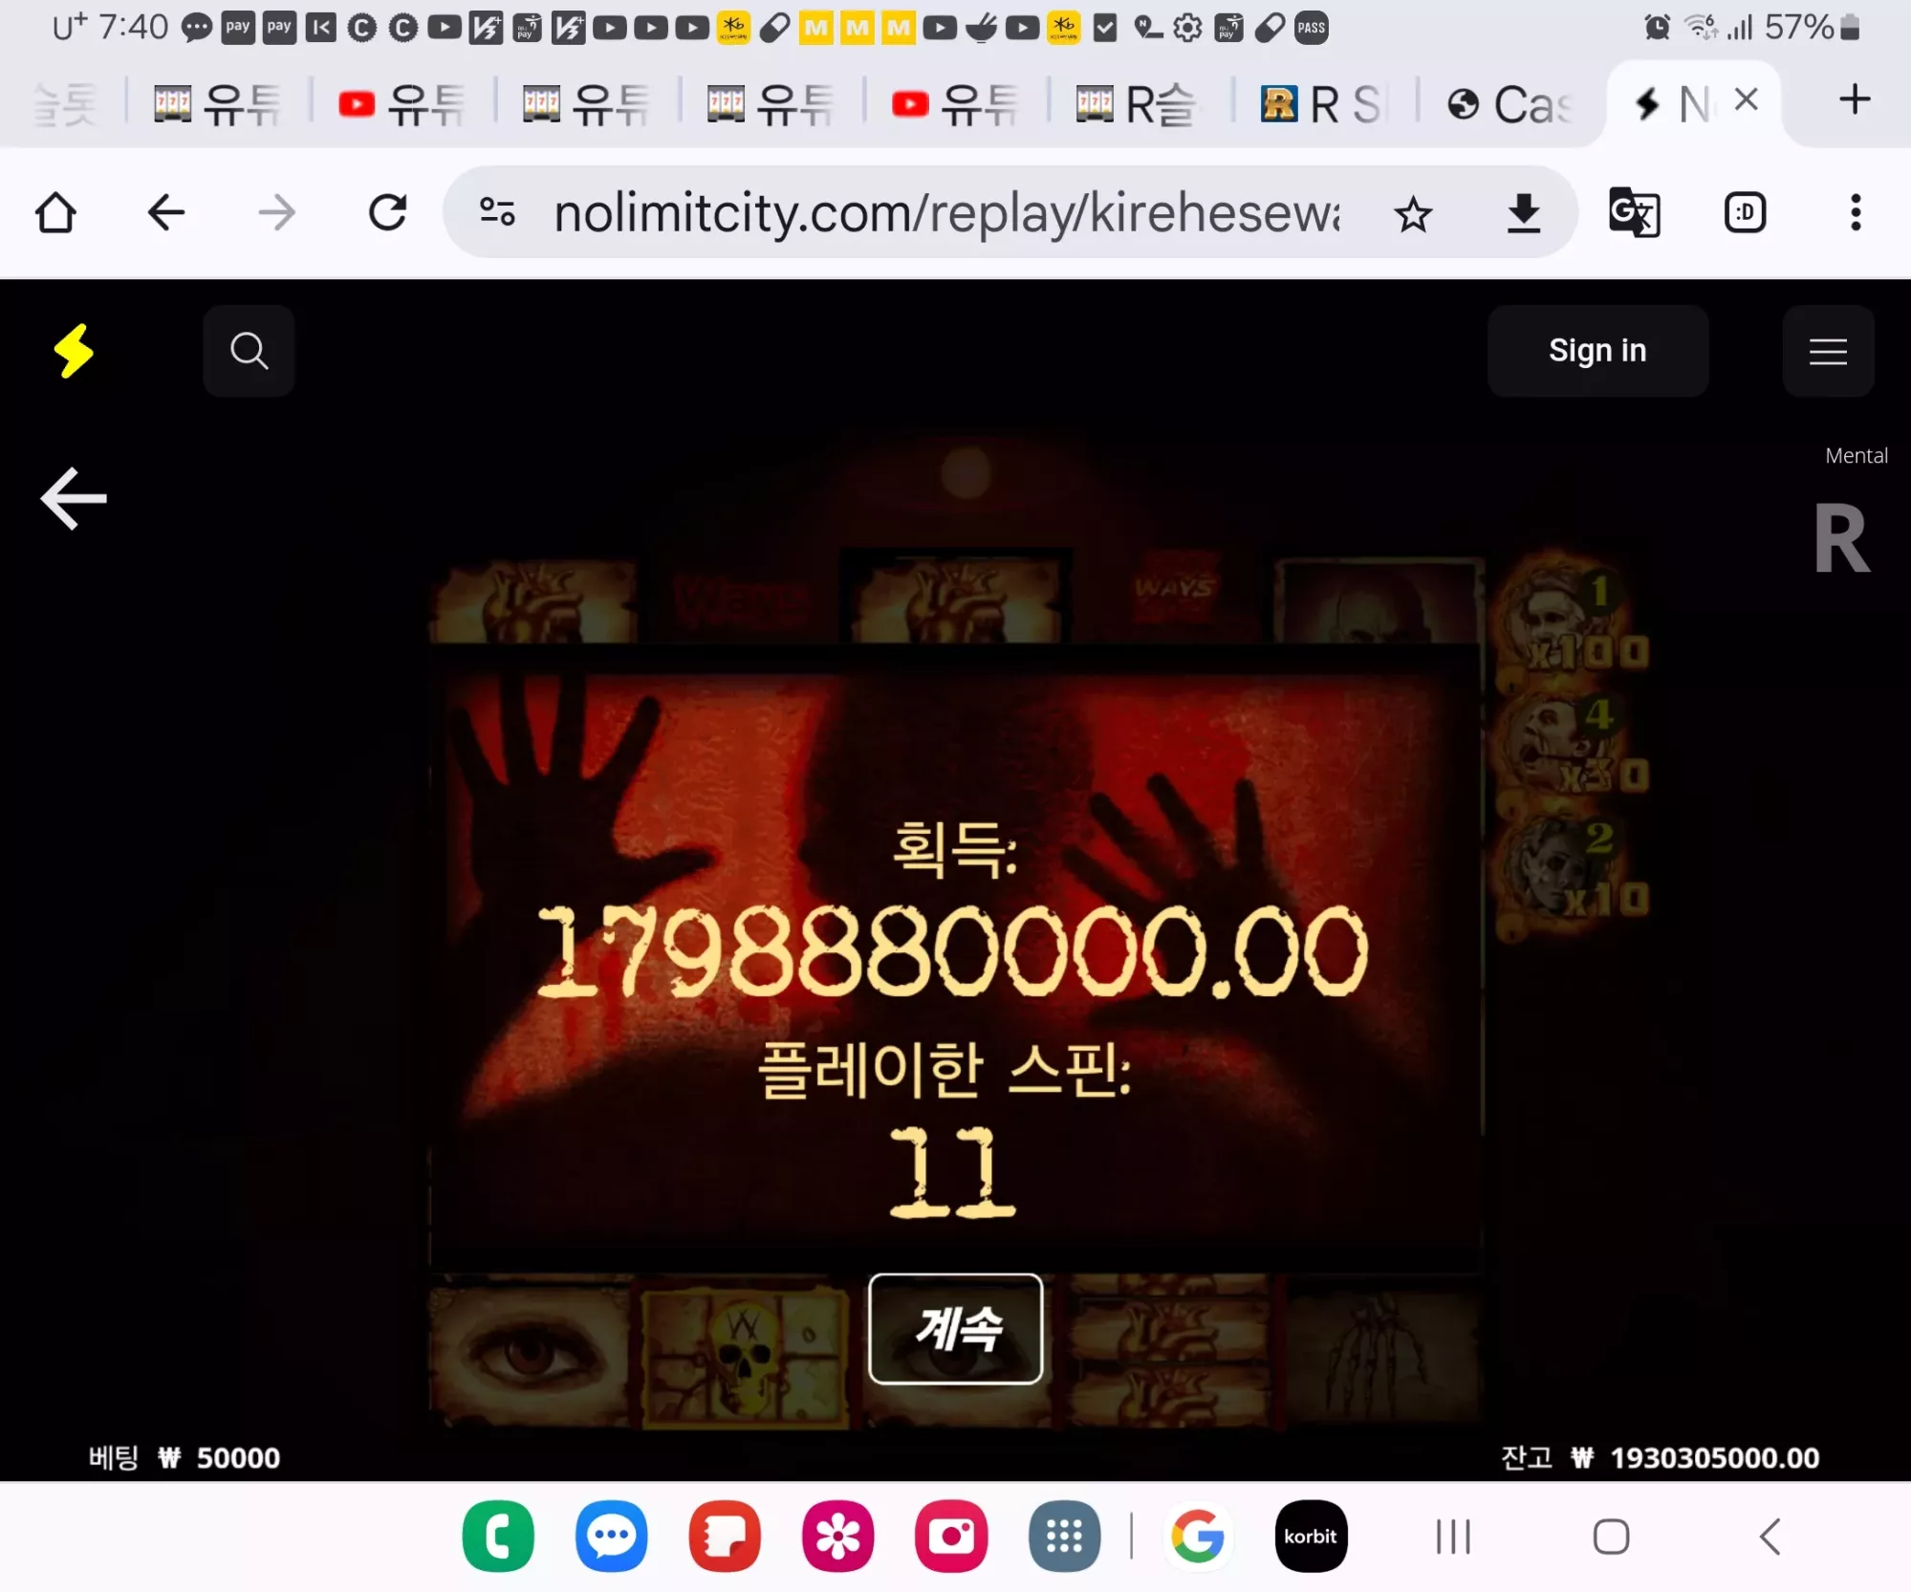The image size is (1911, 1592).
Task: Click the yellow lightning bolt logo
Action: [x=74, y=351]
